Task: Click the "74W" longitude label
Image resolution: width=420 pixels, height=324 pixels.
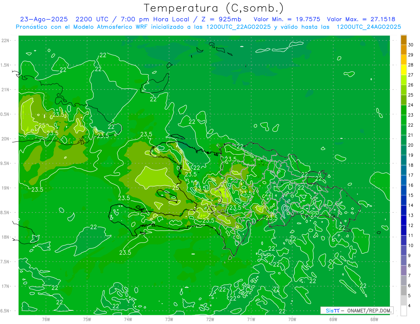Action: 128,319
